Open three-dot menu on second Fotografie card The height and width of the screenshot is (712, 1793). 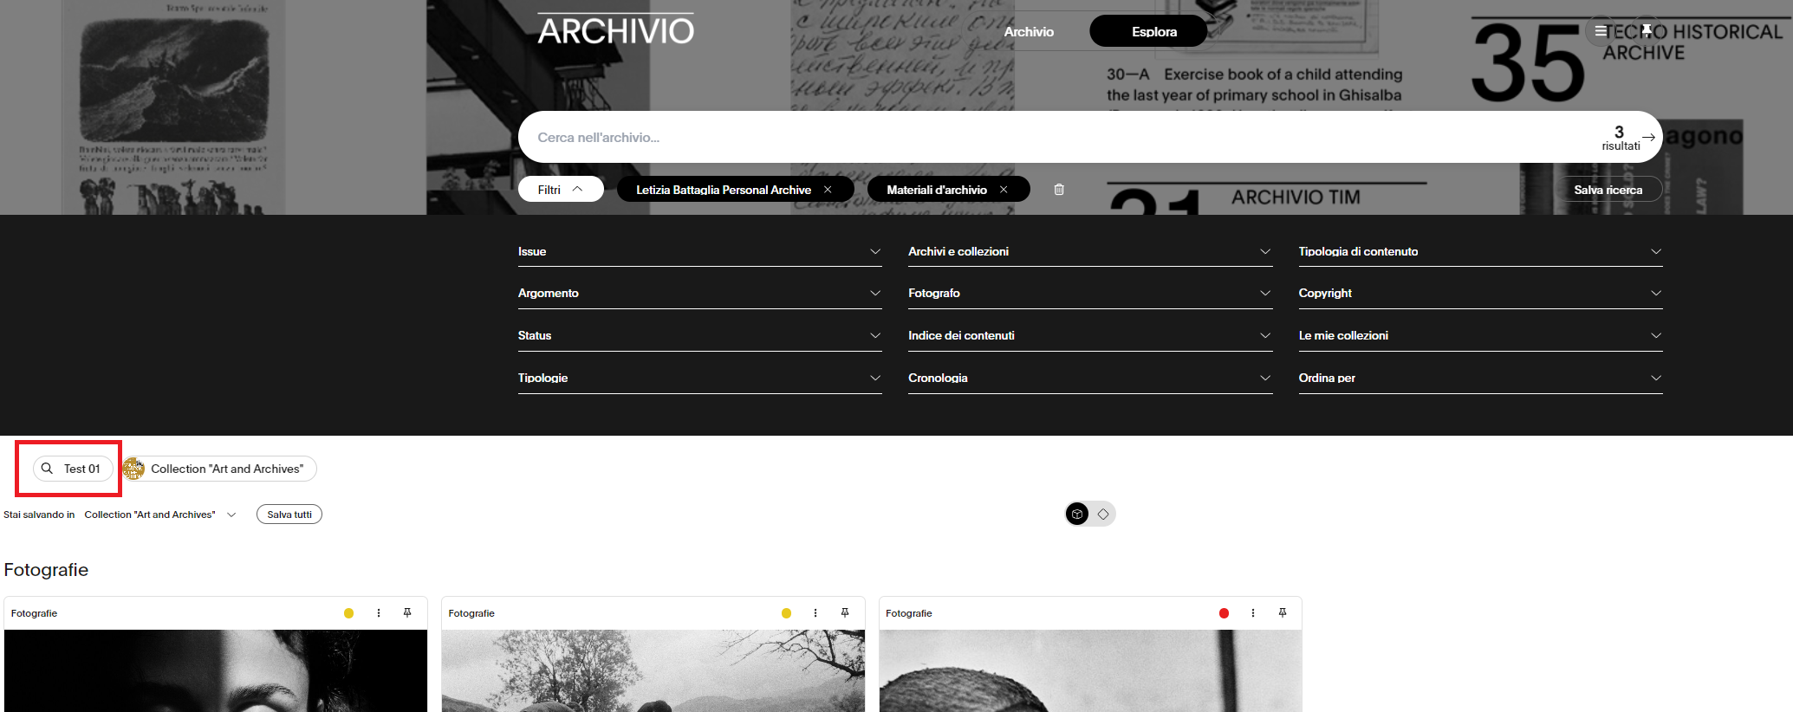(x=815, y=613)
